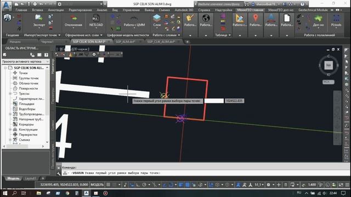This screenshot has width=351, height=197.
Task: Click the help question icon in toolspace
Action: click(46, 55)
